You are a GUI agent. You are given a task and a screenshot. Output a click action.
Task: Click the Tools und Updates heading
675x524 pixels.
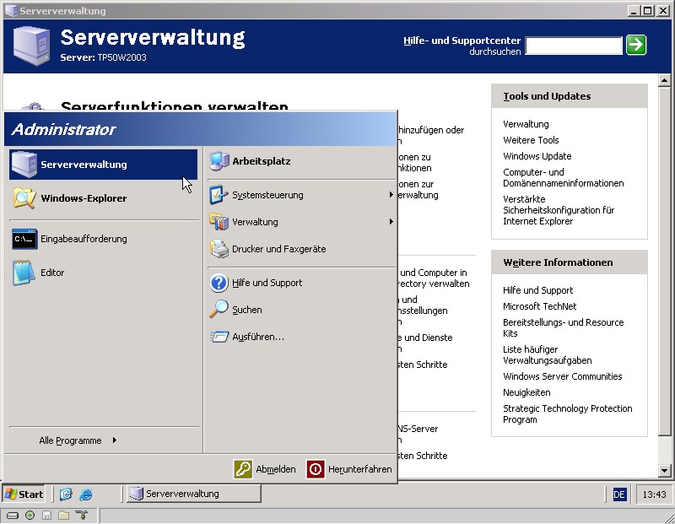pos(547,96)
